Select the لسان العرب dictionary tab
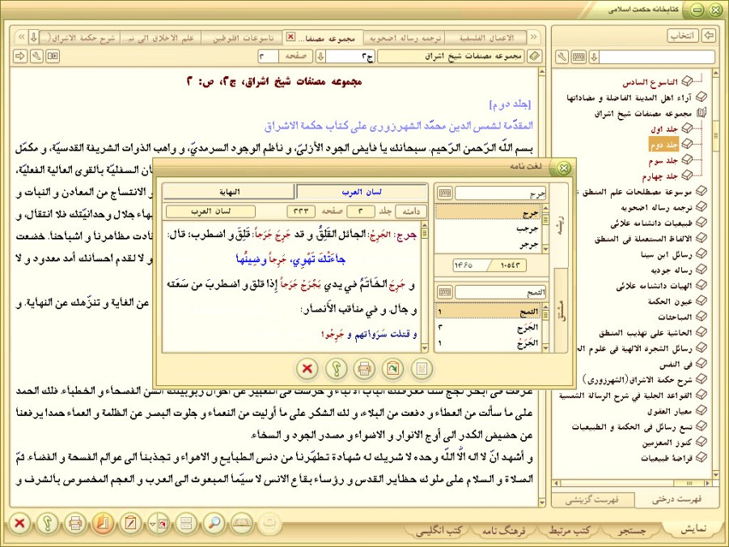 coord(362,192)
